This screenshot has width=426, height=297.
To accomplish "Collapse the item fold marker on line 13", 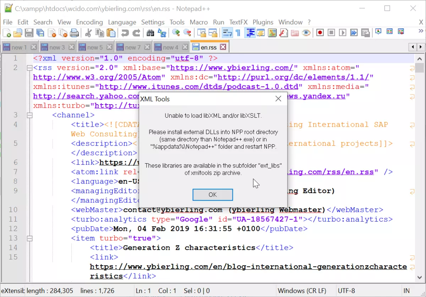I will click(x=29, y=238).
